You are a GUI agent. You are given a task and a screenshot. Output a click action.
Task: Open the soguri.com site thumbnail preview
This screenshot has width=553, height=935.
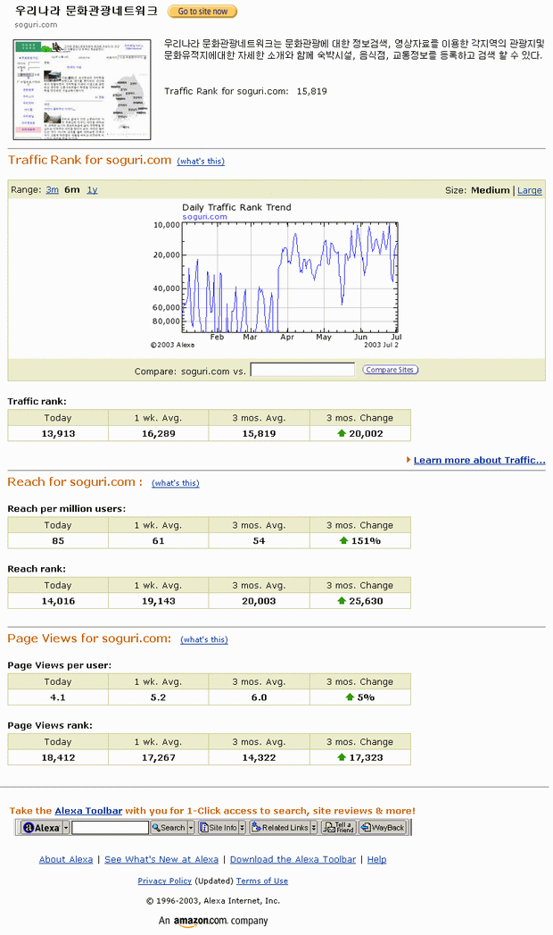[82, 89]
